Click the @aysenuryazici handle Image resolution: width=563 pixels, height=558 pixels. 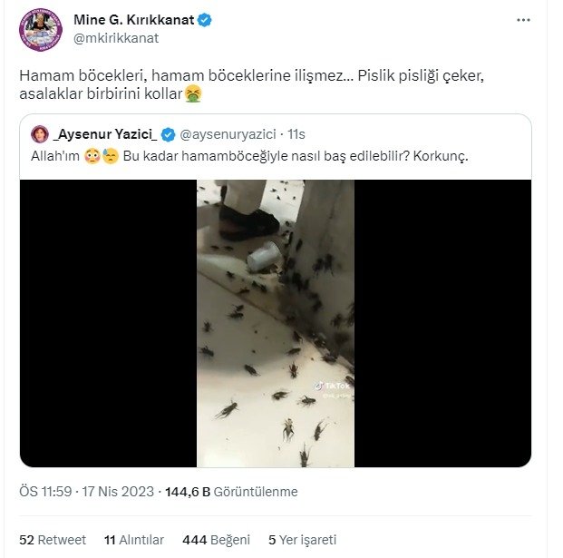[x=228, y=135]
